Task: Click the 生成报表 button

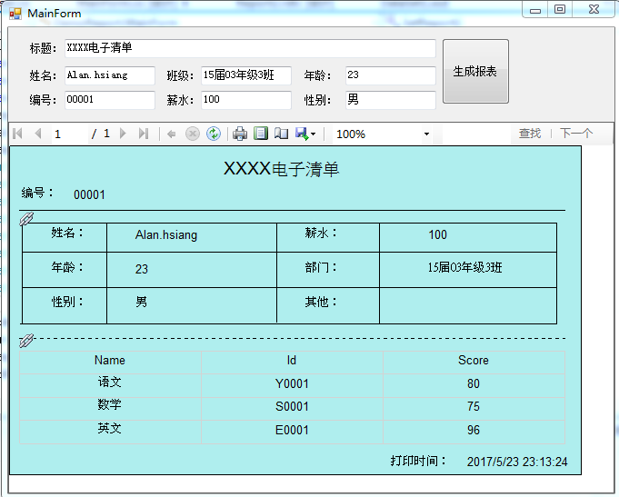Action: 475,72
